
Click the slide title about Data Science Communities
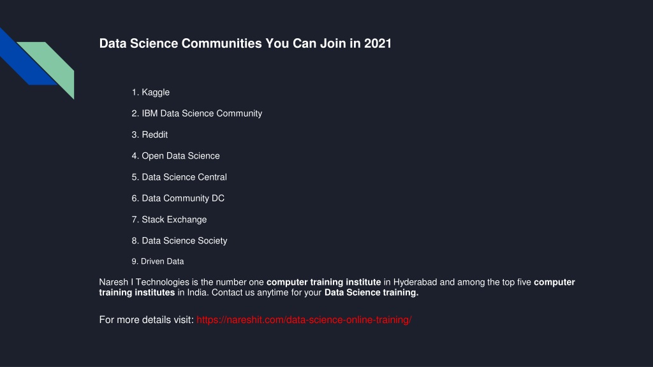click(246, 43)
